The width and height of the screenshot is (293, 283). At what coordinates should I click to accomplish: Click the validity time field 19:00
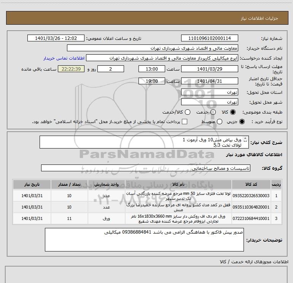pos(152,81)
